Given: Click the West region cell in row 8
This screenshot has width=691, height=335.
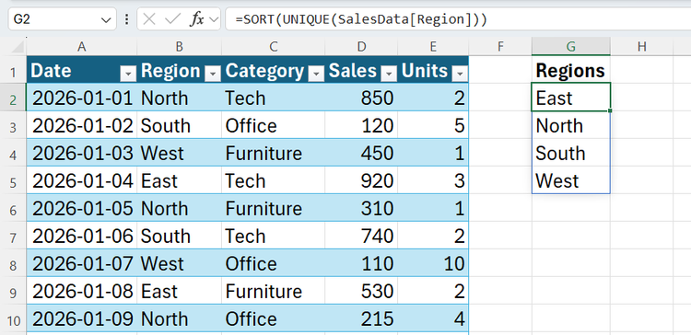Looking at the screenshot, I should point(179,263).
